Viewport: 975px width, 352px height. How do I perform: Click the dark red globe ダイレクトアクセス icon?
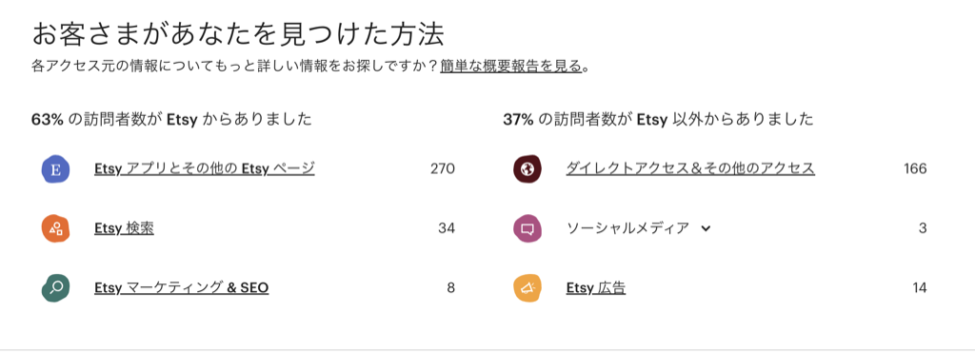[x=527, y=168]
